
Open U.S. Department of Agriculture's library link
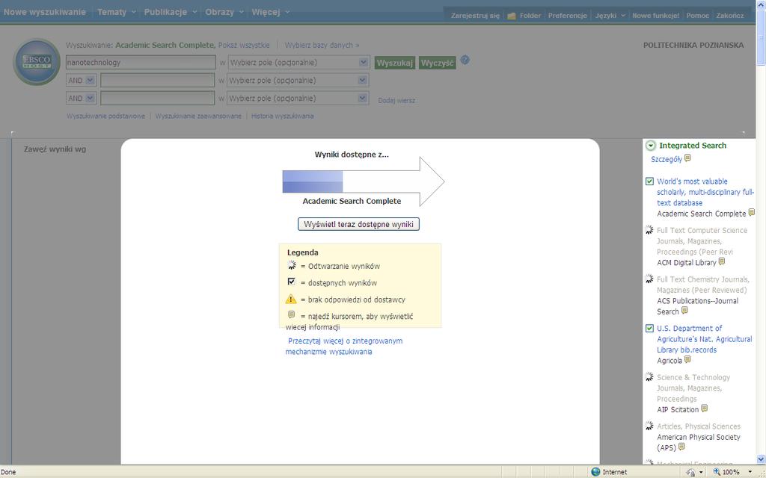click(x=705, y=339)
